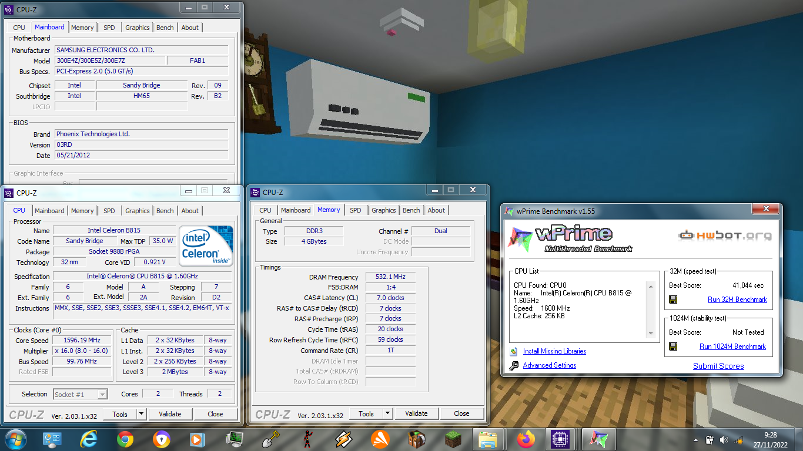Run the 32M Benchmark
The height and width of the screenshot is (451, 803).
click(x=737, y=299)
